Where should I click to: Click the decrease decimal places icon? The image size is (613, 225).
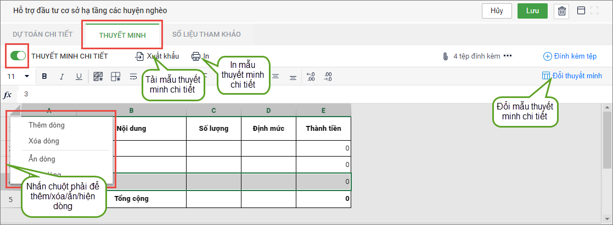coord(311,76)
